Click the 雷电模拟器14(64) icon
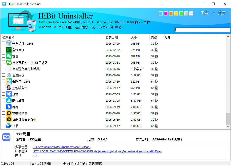 tap(9, 120)
